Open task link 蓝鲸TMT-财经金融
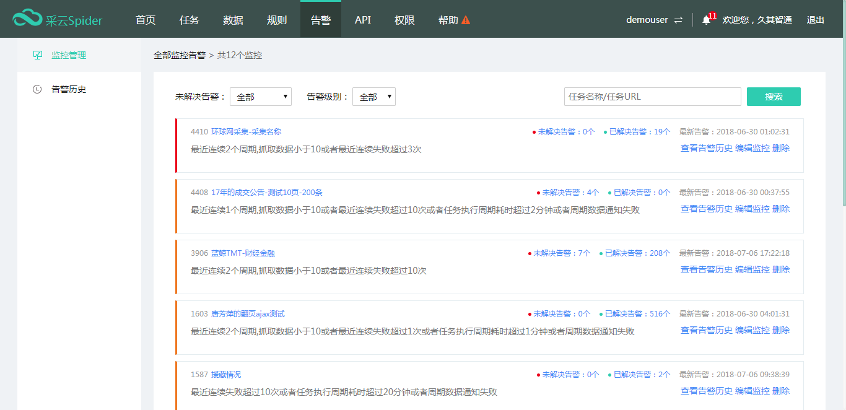 [x=243, y=253]
